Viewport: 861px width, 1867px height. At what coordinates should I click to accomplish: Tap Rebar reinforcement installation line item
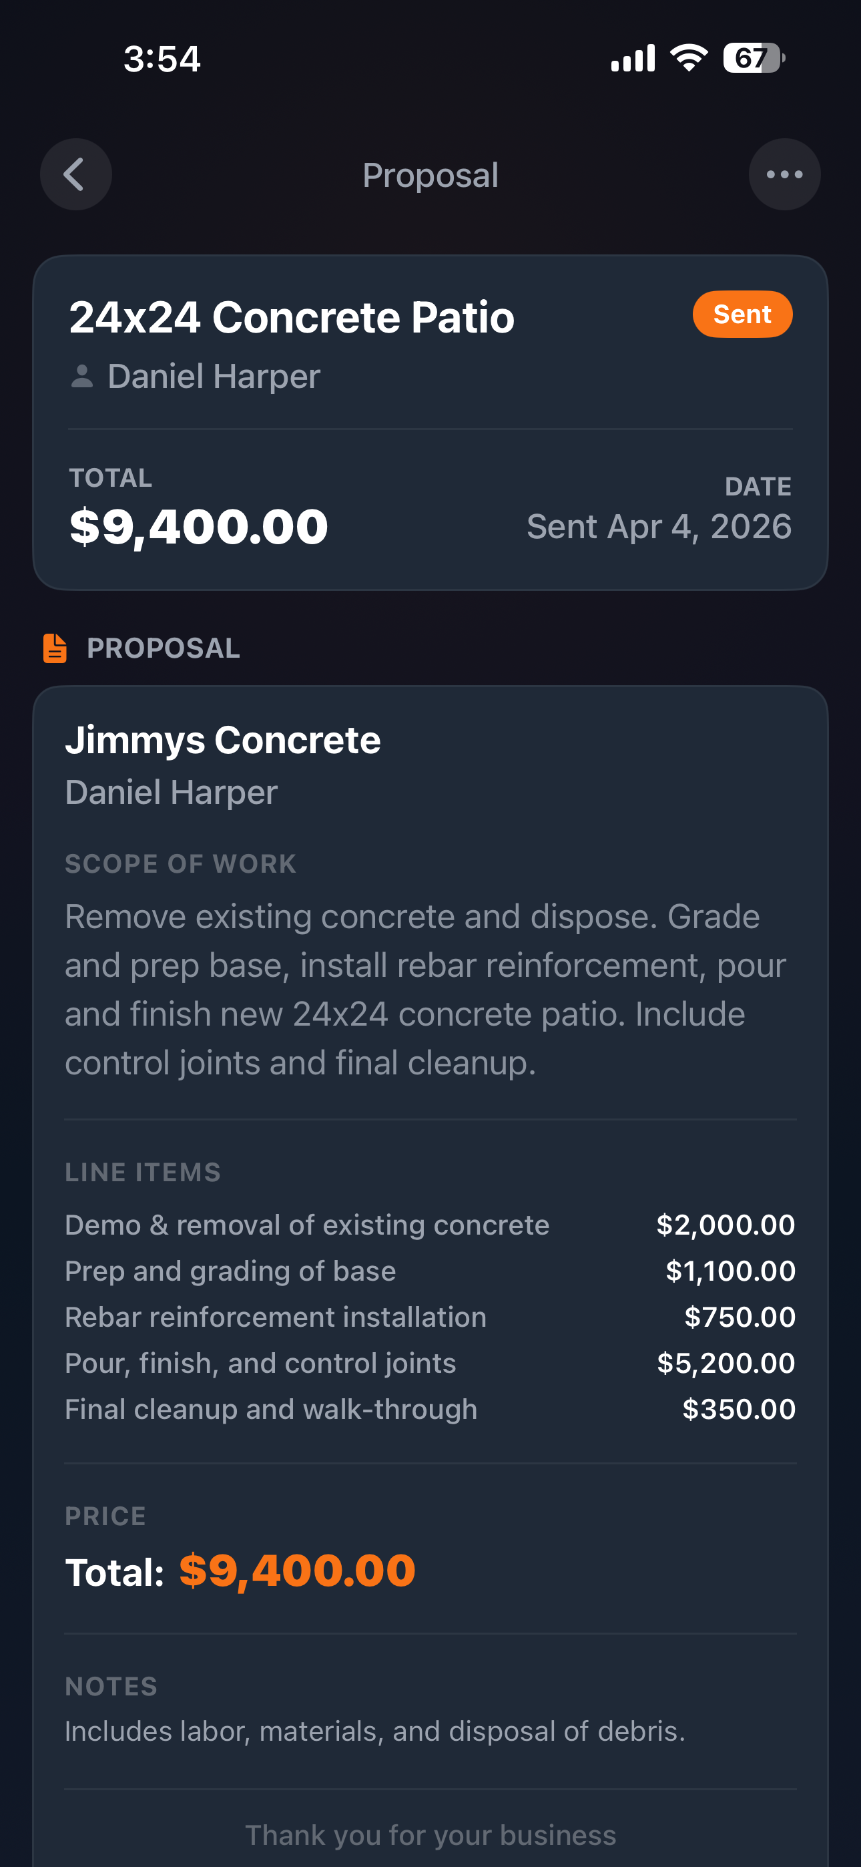pos(276,1317)
